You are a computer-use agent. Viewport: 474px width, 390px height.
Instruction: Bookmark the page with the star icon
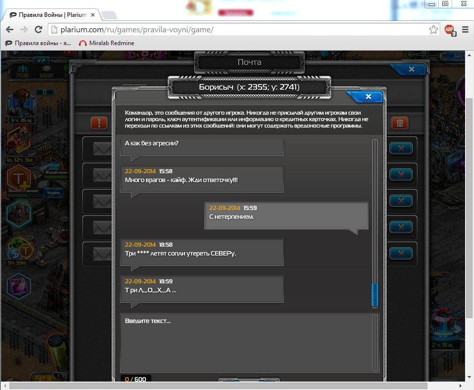433,30
